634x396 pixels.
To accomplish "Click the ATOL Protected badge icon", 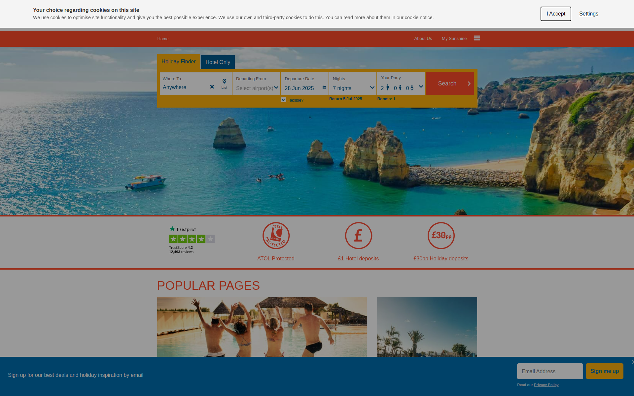I will (x=276, y=236).
